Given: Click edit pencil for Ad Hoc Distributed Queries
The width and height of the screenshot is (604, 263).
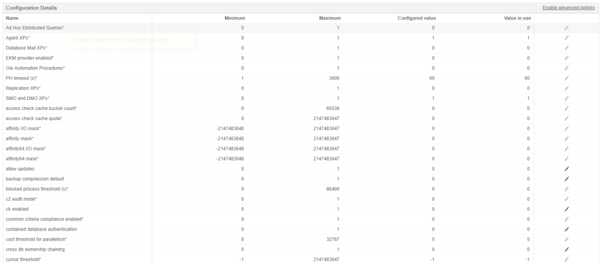Looking at the screenshot, I should 566,28.
